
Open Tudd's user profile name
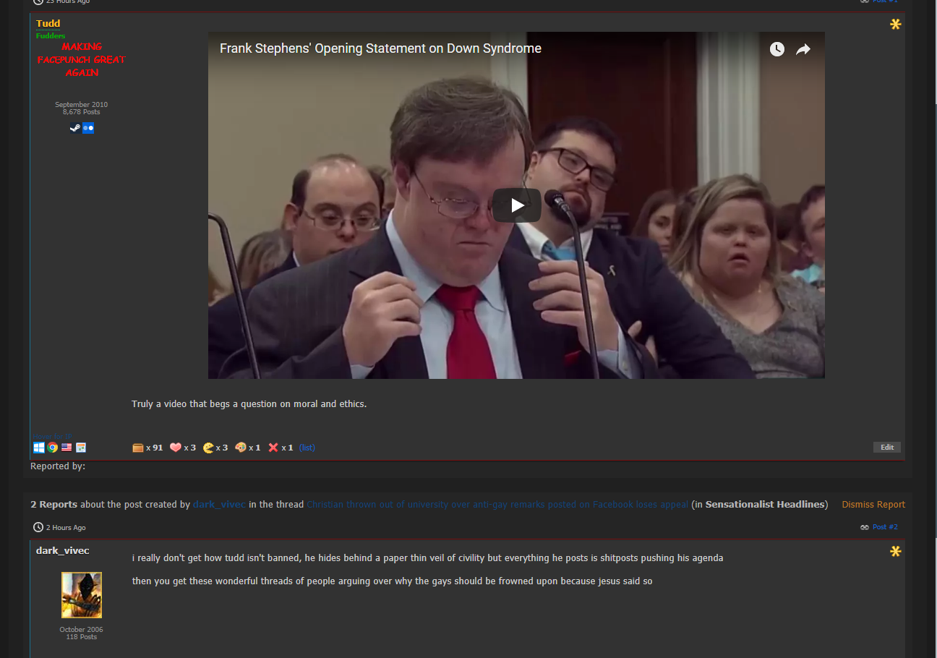pos(48,24)
